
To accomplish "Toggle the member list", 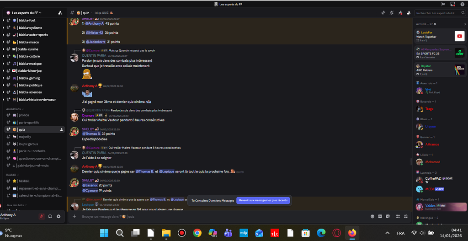I will [x=409, y=13].
